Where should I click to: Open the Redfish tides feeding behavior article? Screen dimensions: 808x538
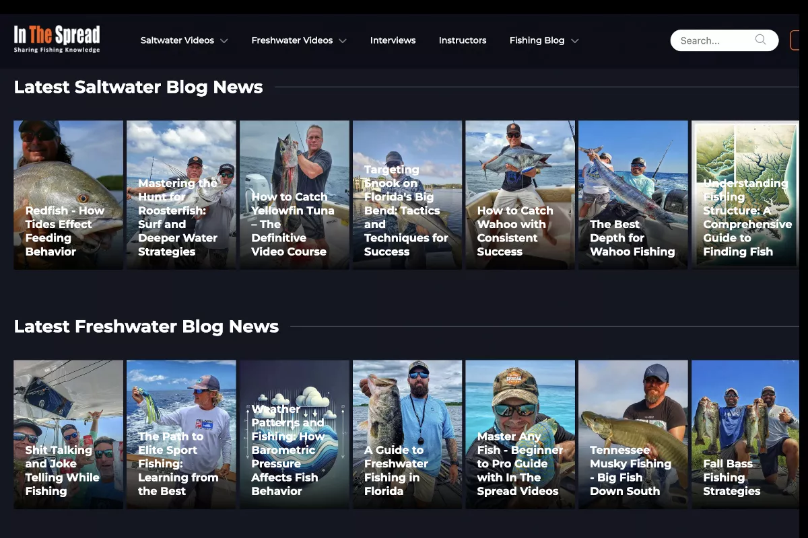click(67, 195)
